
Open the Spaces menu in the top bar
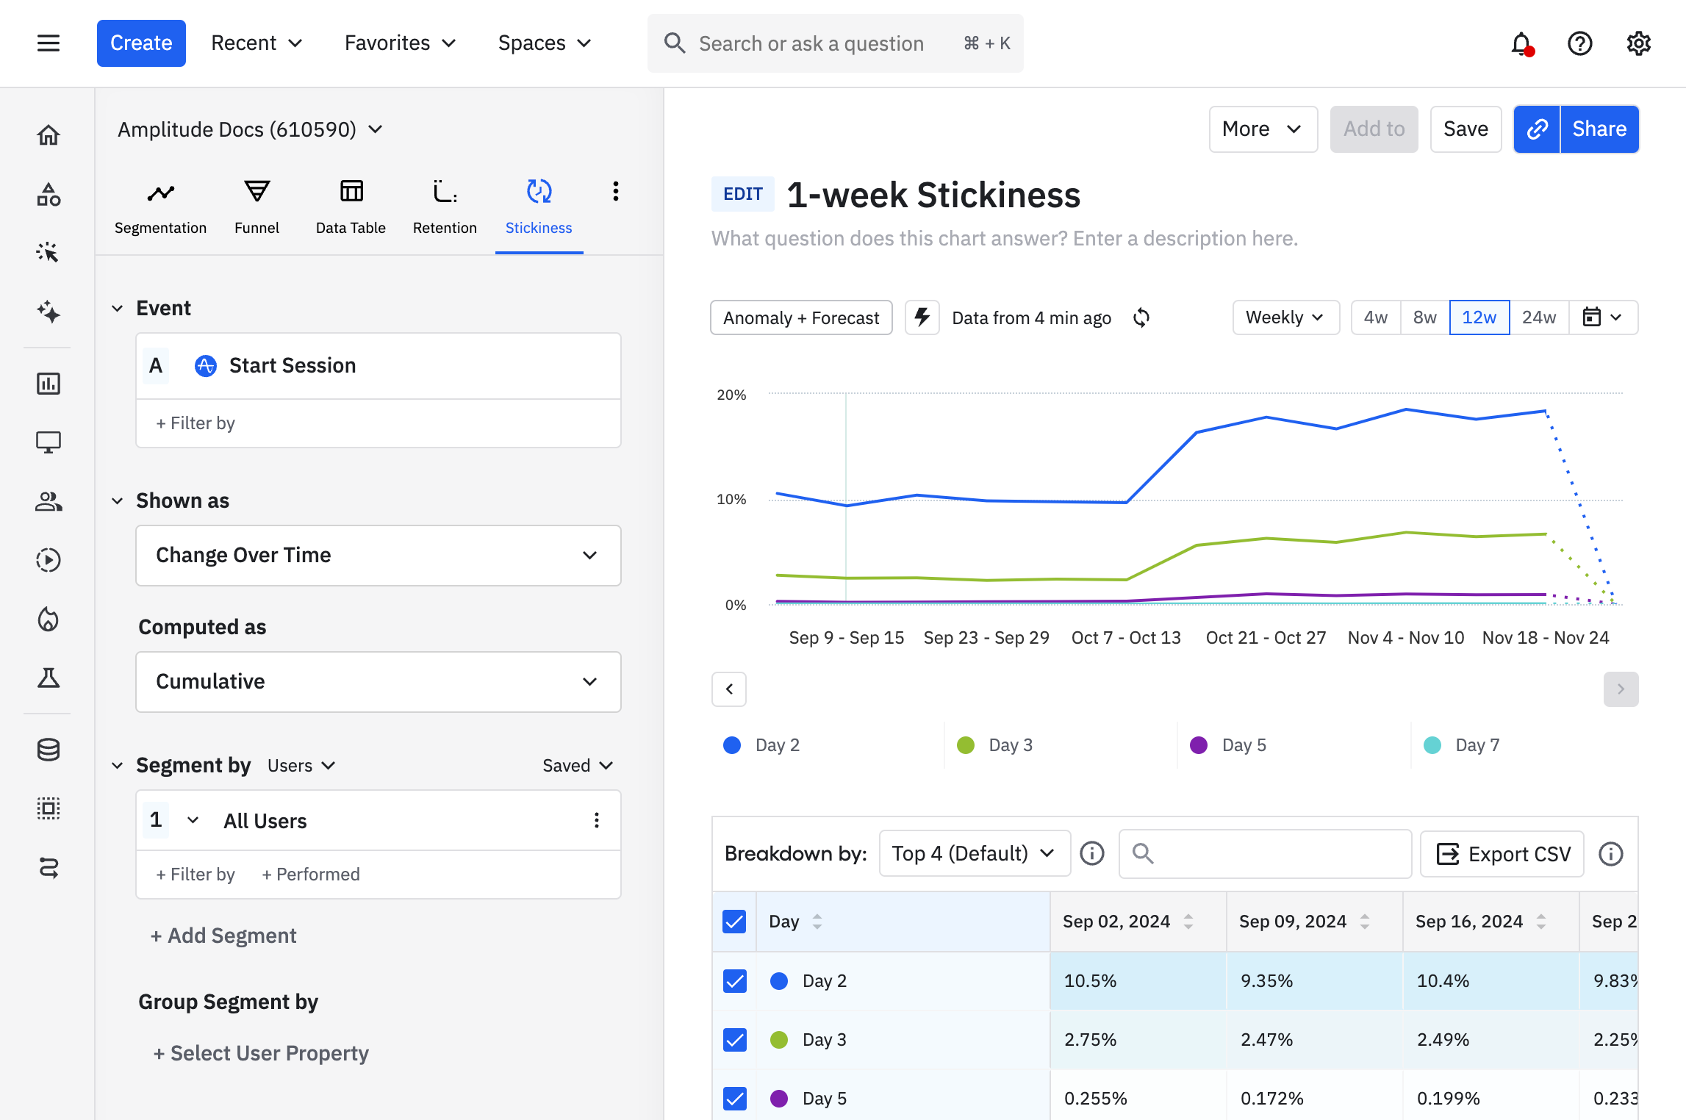click(x=545, y=43)
